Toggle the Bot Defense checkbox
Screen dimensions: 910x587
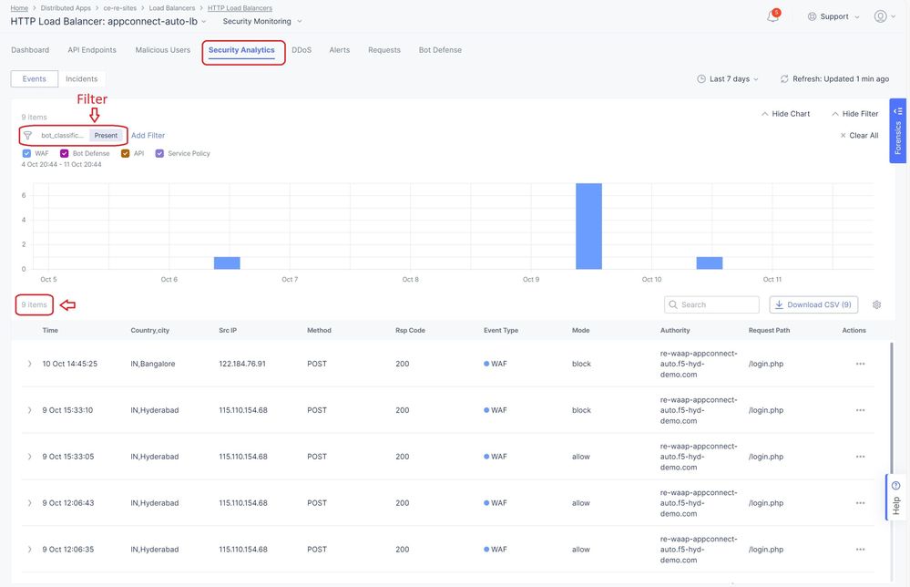tap(64, 154)
